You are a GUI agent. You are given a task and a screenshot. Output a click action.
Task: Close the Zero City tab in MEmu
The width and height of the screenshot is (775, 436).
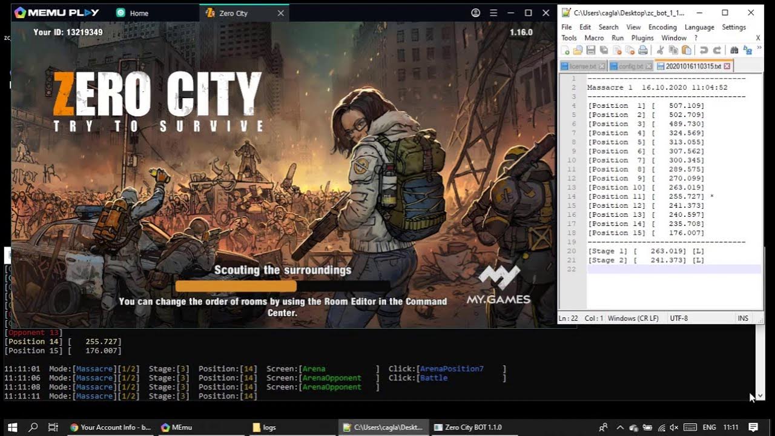(x=281, y=13)
